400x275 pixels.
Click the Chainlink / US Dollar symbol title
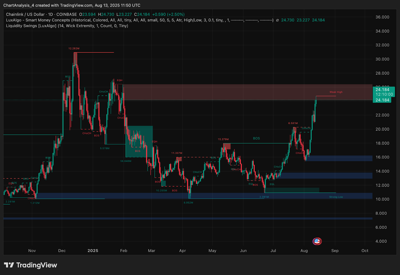(x=25, y=14)
